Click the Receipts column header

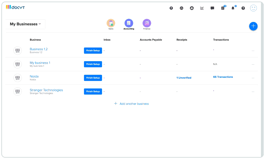[182, 40]
